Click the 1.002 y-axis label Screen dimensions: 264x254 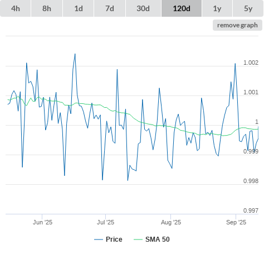tap(251, 63)
